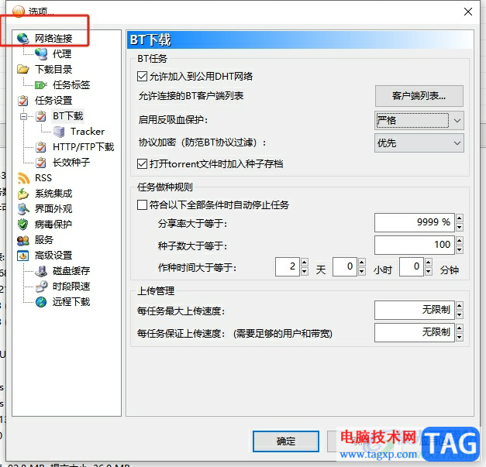Open the 协议加密 dropdown set to 优先

419,143
